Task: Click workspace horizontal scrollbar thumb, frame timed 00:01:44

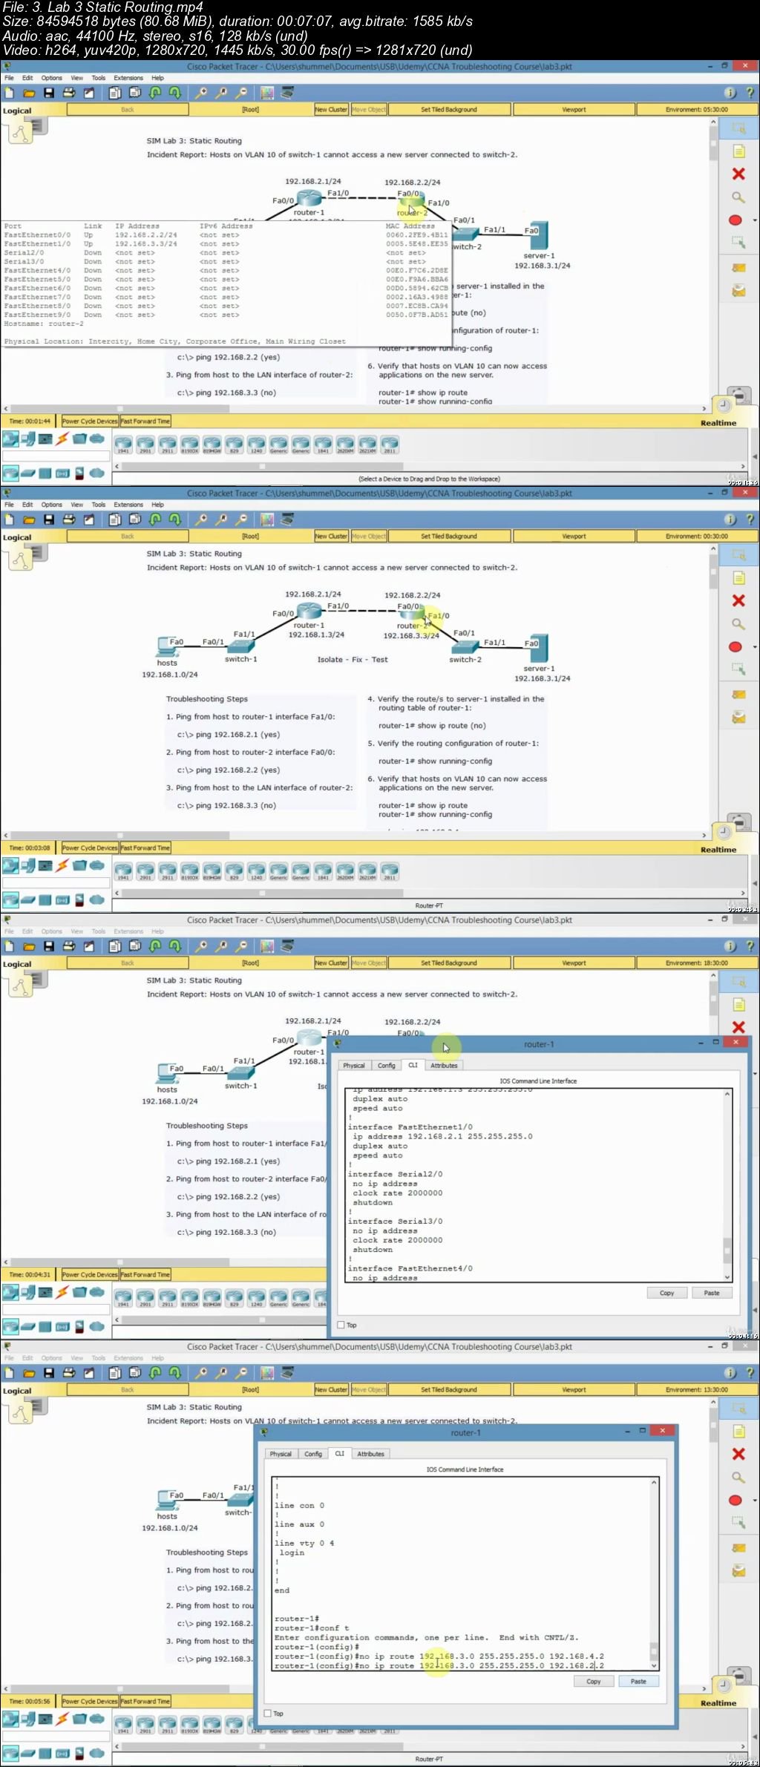Action: 120,408
